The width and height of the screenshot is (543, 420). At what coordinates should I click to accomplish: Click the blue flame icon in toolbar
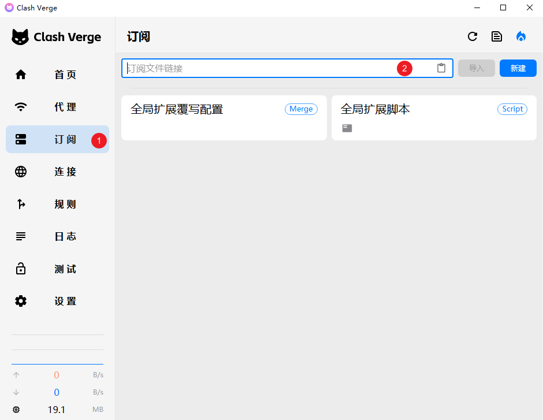click(x=521, y=36)
